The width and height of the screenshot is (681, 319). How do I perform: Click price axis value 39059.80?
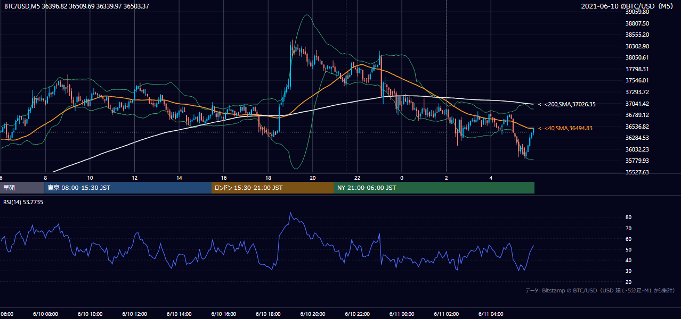(x=637, y=12)
